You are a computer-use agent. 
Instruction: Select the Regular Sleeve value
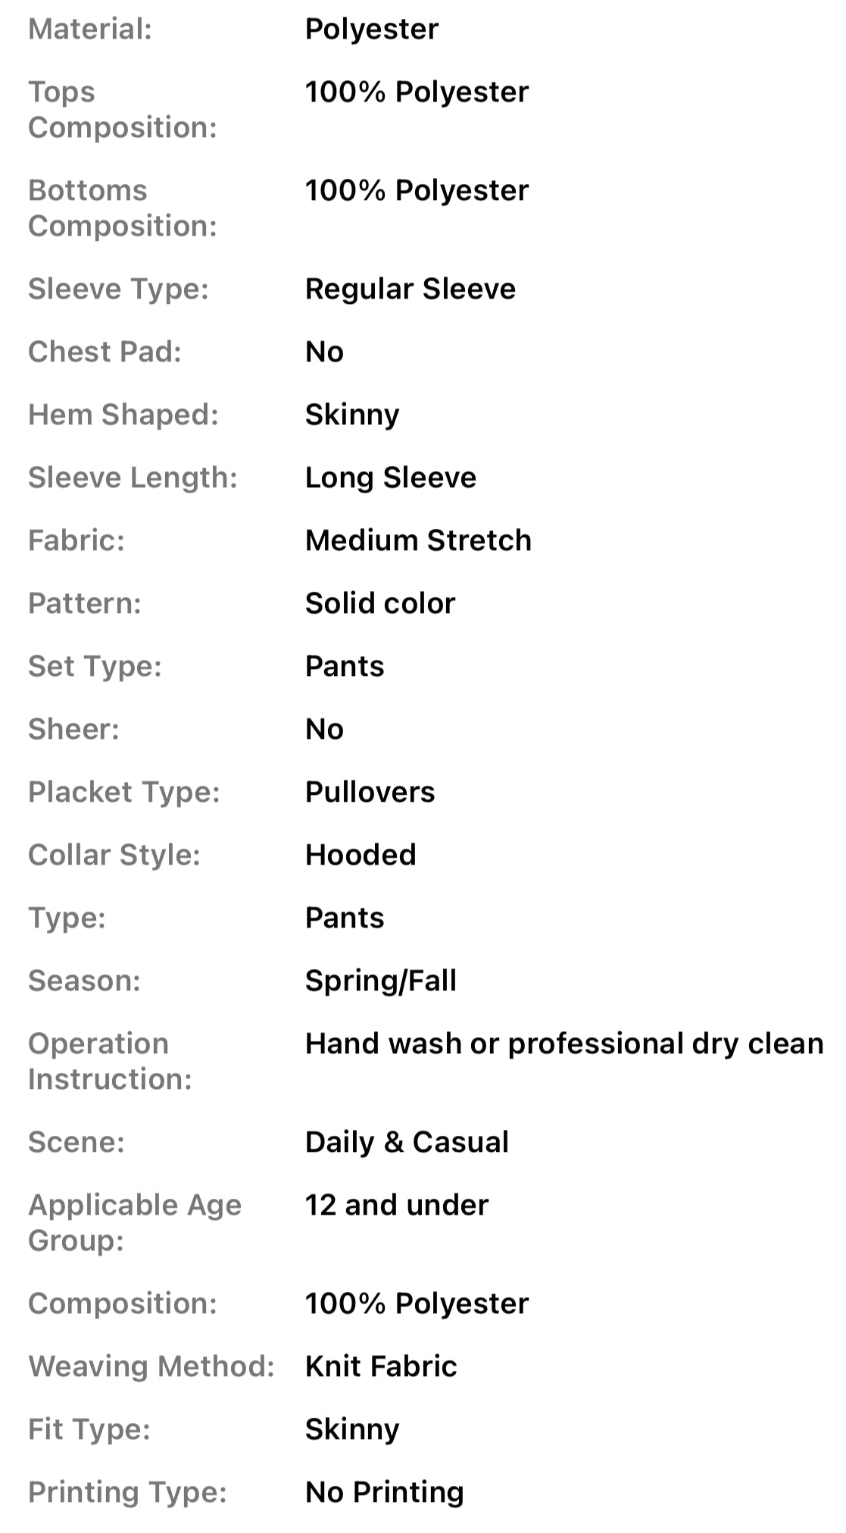410,289
